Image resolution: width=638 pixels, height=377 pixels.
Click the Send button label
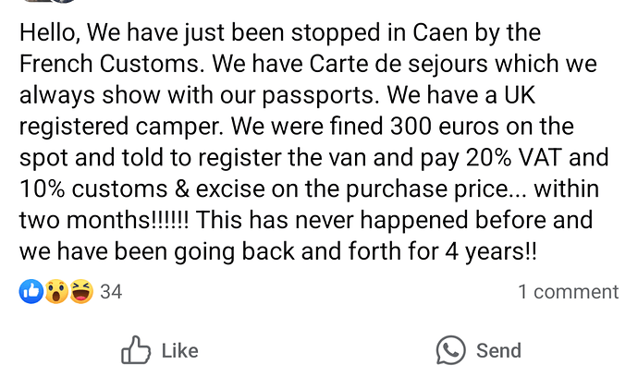pos(499,350)
